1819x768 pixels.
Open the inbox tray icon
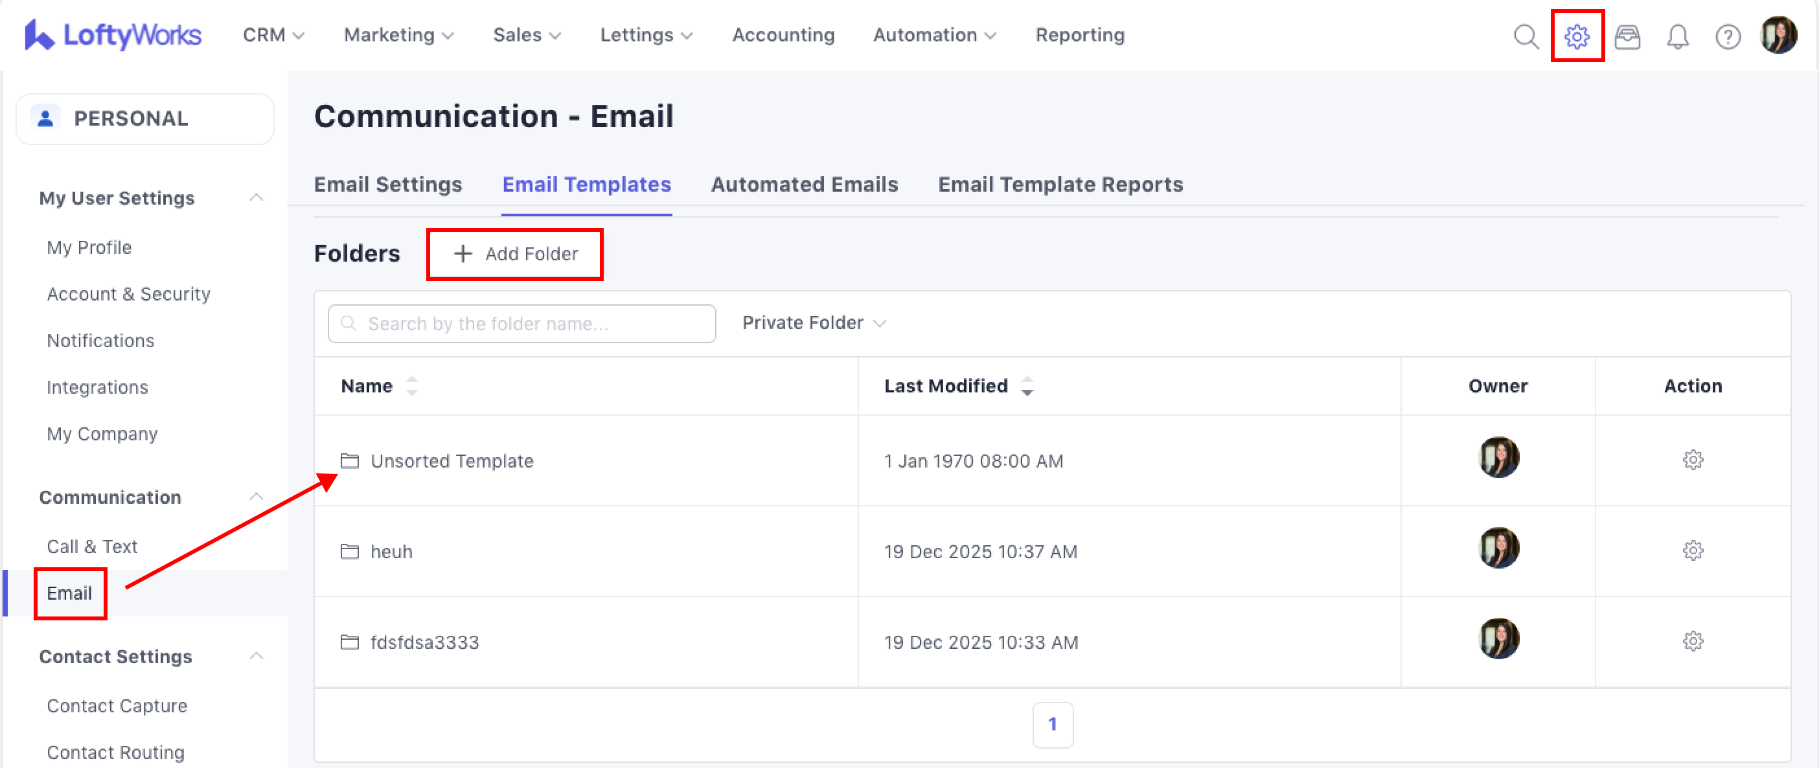click(x=1627, y=36)
